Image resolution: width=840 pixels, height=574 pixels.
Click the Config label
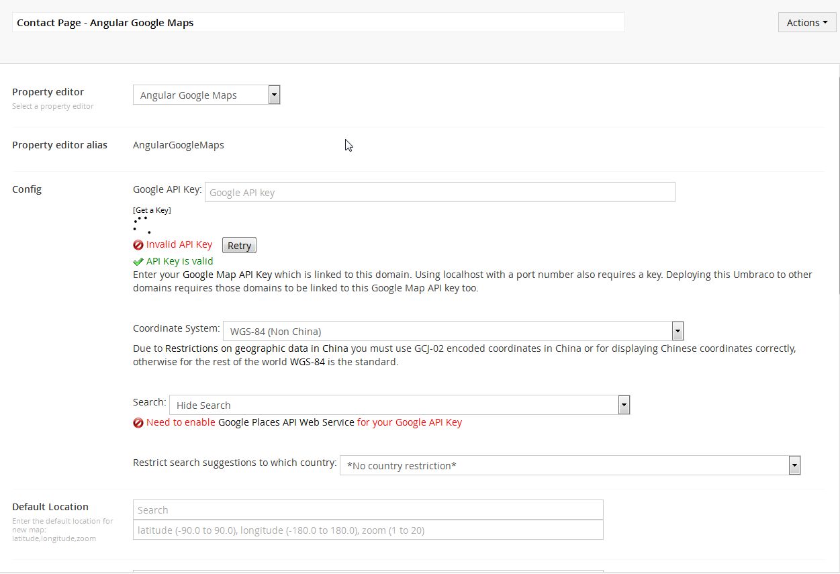click(x=27, y=189)
